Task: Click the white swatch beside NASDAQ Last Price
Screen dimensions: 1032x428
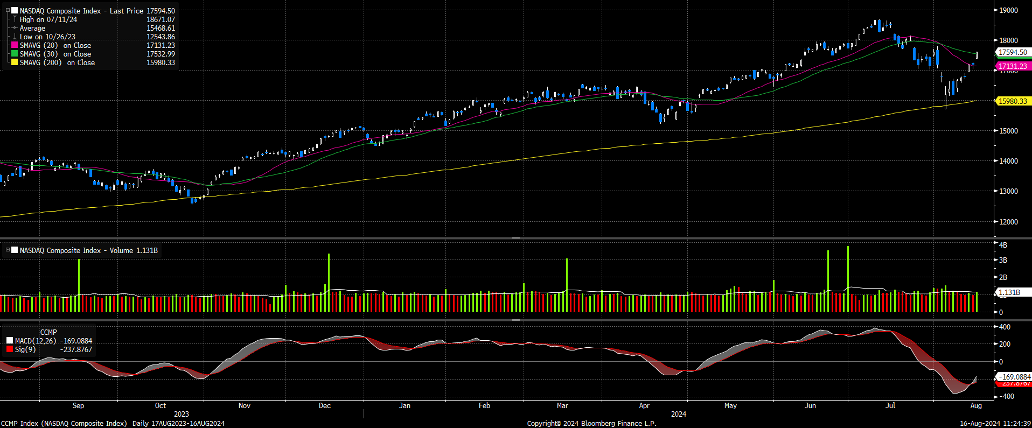Action: coord(15,10)
